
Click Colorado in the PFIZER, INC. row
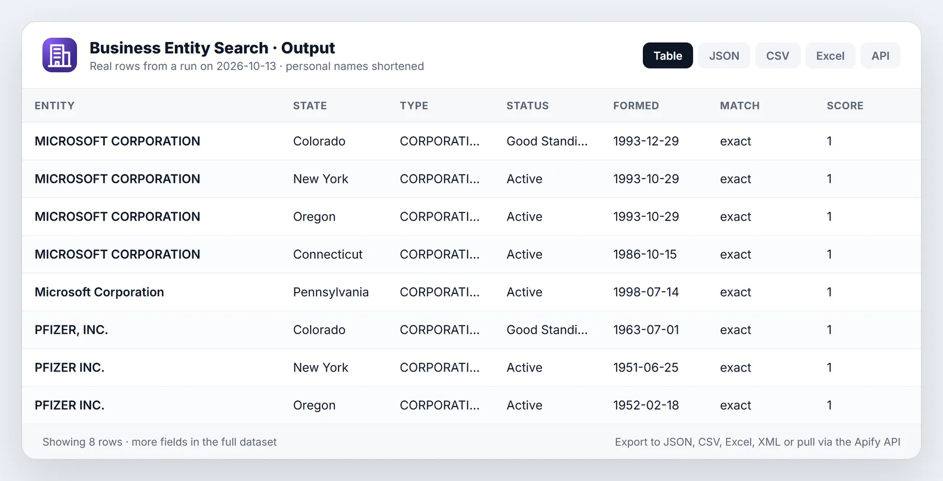[319, 330]
